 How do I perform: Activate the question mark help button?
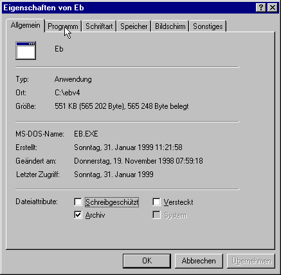(x=261, y=8)
